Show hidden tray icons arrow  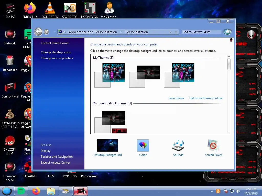pos(212,191)
